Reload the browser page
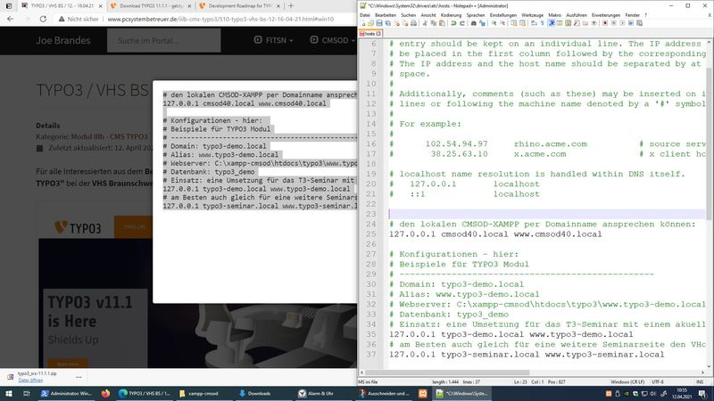Screen dimensions: 714x401 point(45,19)
